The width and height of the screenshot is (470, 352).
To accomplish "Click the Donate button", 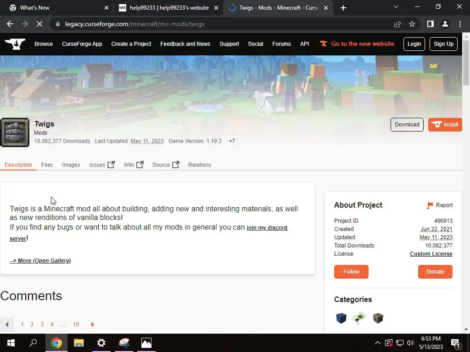I will coord(435,272).
